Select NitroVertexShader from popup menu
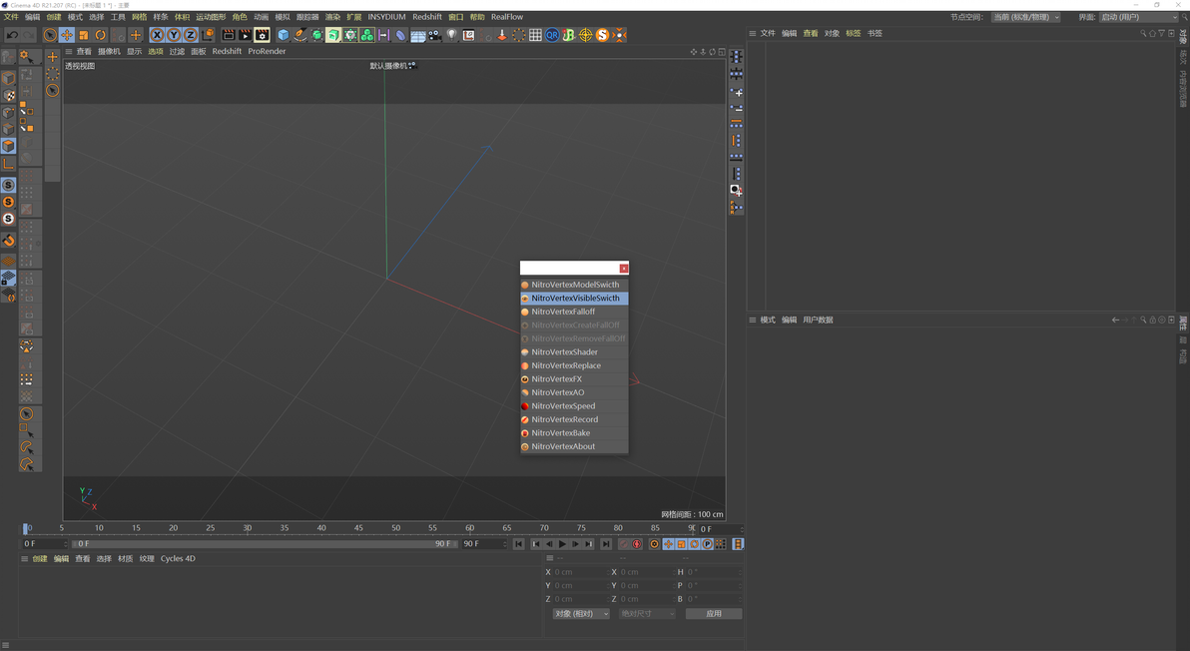The width and height of the screenshot is (1190, 651). point(564,351)
